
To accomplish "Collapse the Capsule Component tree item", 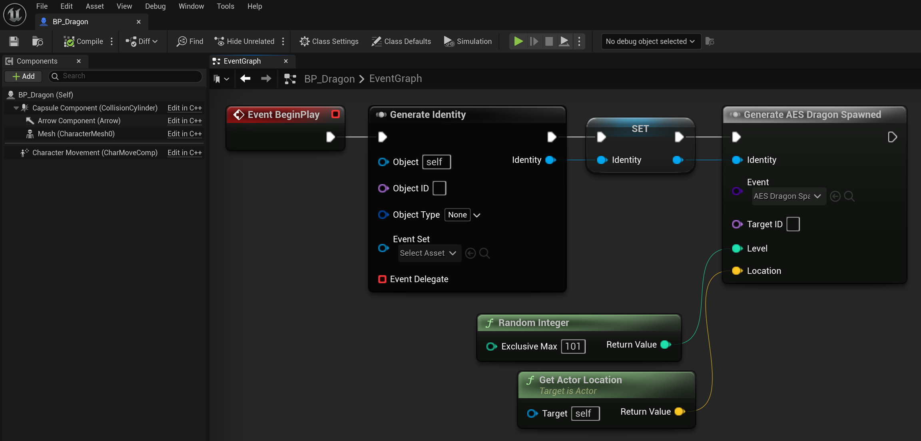I will pos(16,108).
